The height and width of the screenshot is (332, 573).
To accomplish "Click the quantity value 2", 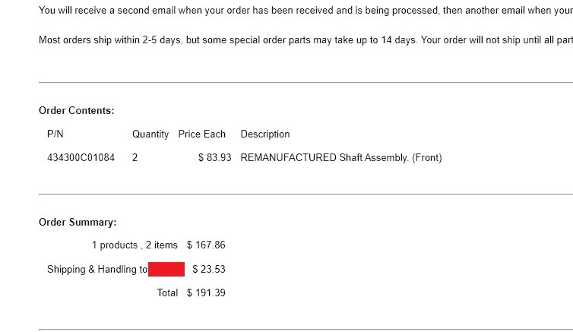I will [135, 157].
